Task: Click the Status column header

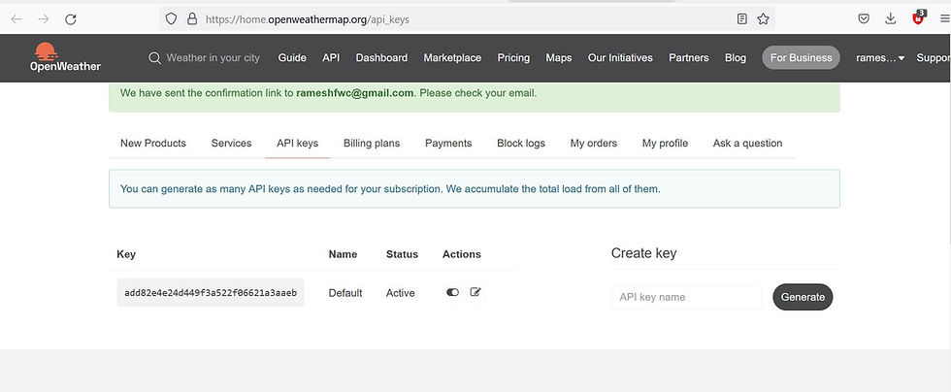Action: 402,254
